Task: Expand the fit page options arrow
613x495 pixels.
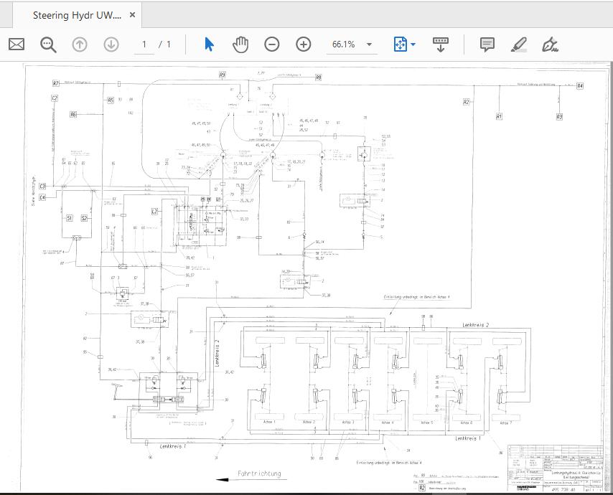Action: click(x=413, y=44)
